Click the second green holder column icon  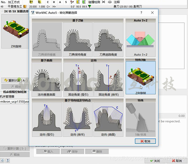pos(84,2)
